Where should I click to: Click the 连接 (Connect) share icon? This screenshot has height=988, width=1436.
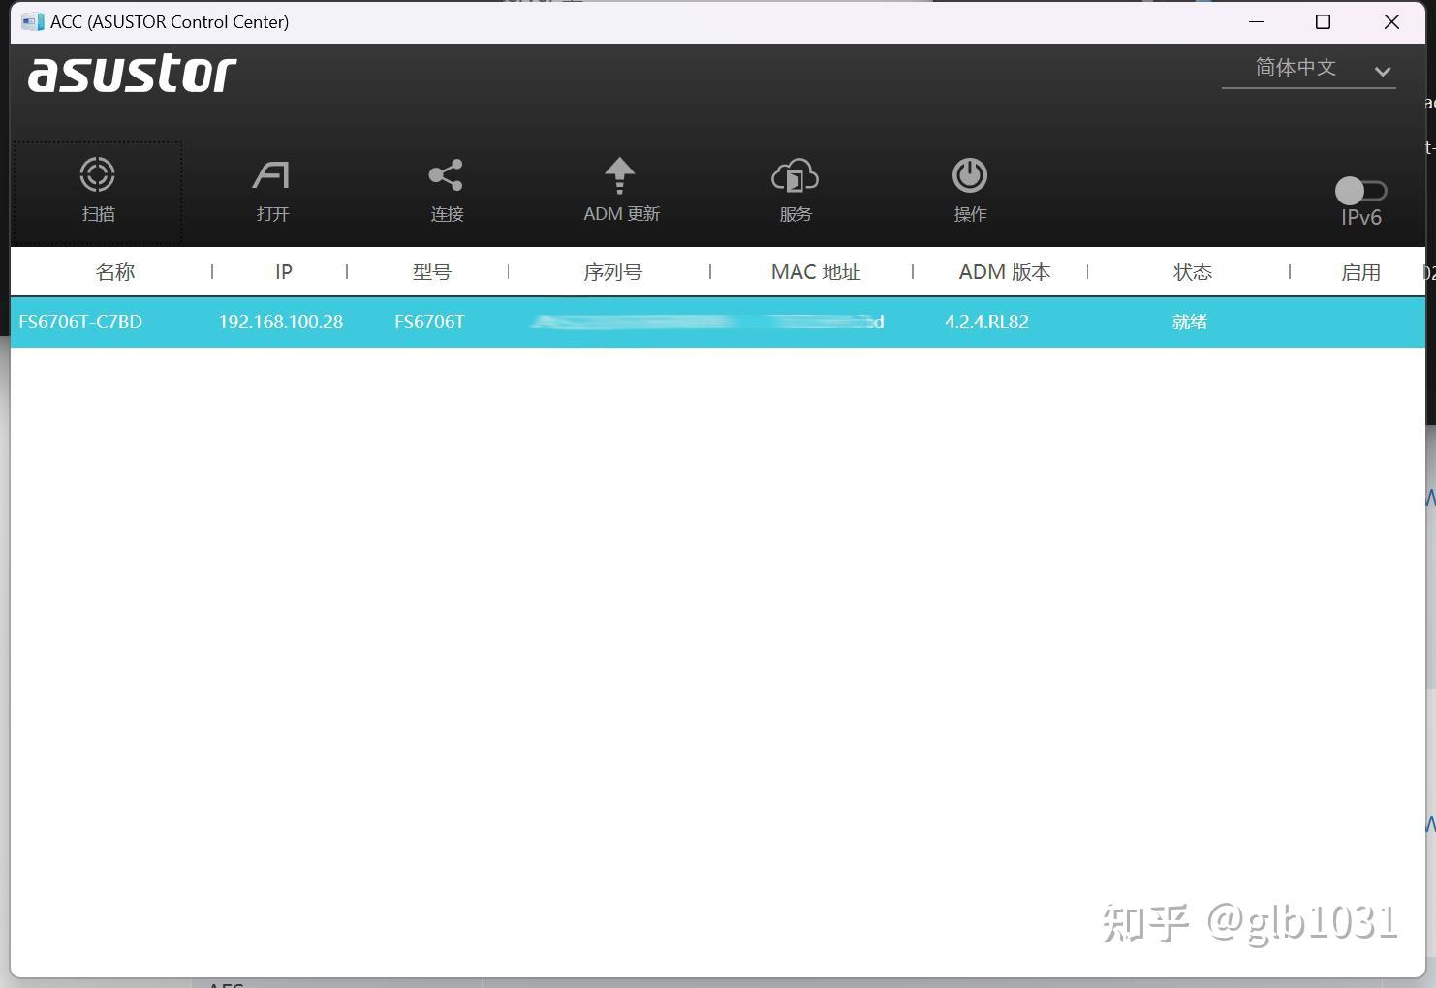(x=446, y=175)
